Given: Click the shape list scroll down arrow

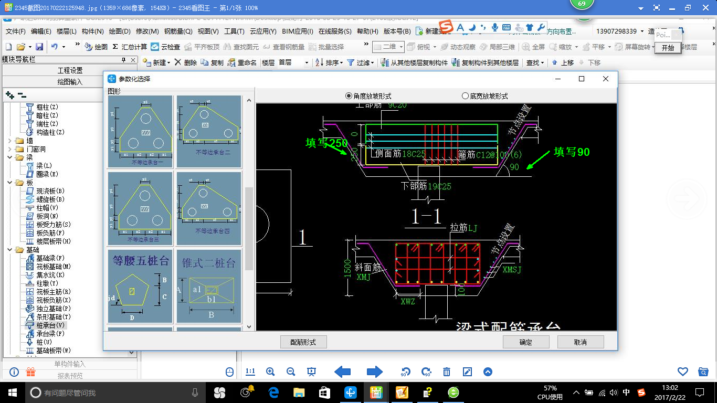Looking at the screenshot, I should [249, 326].
